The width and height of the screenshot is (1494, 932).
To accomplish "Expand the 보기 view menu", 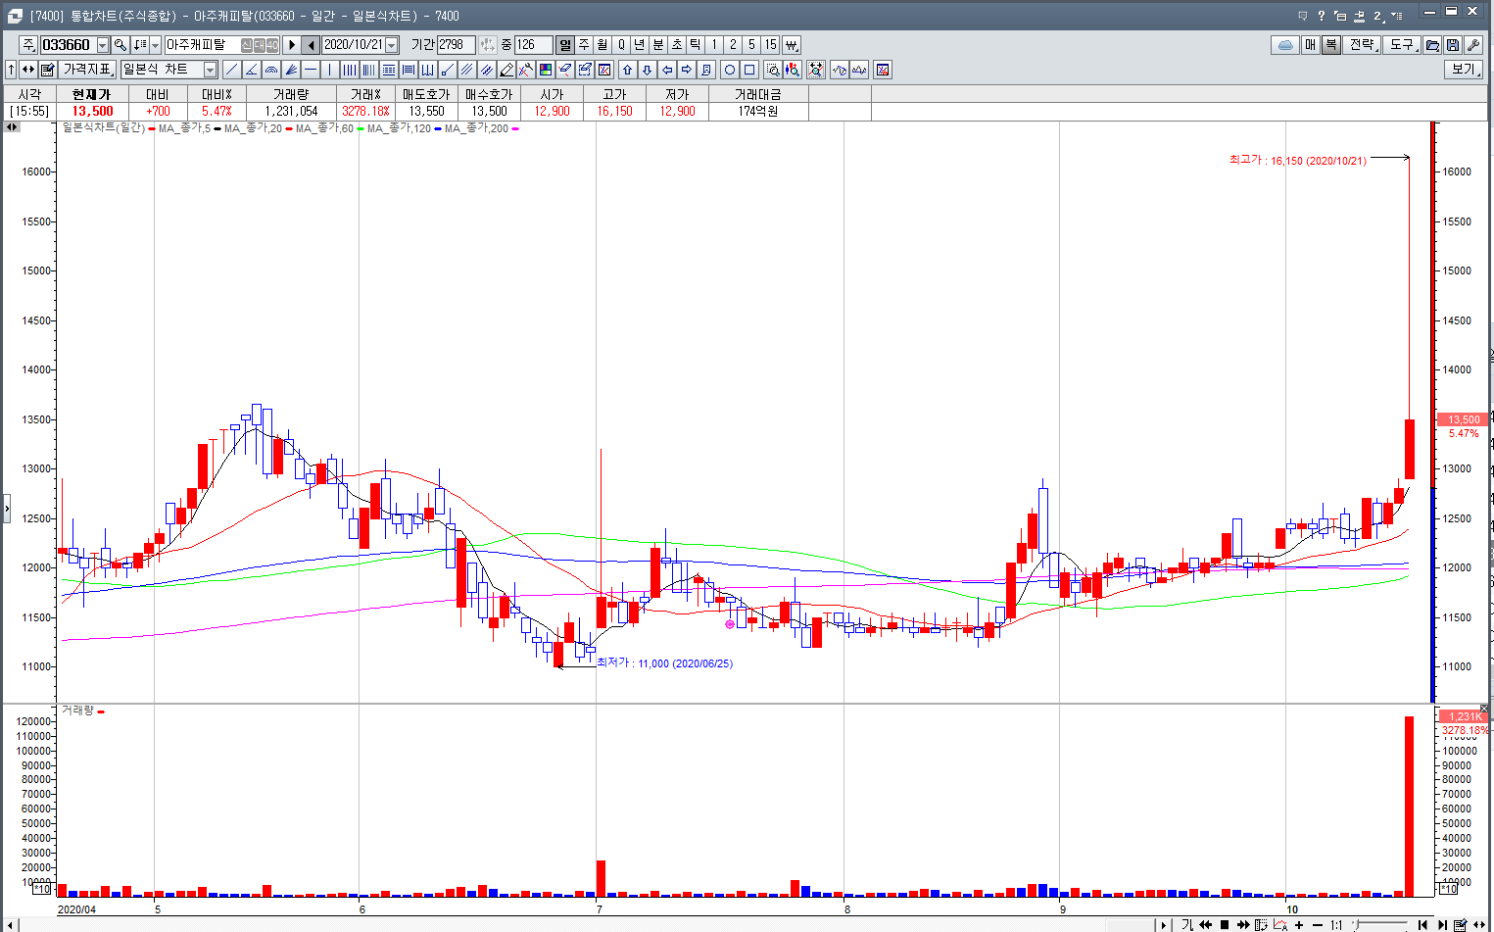I will point(1464,70).
